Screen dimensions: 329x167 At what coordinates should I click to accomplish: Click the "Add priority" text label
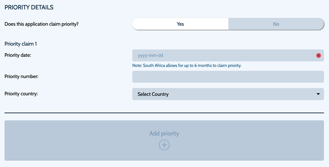(164, 133)
